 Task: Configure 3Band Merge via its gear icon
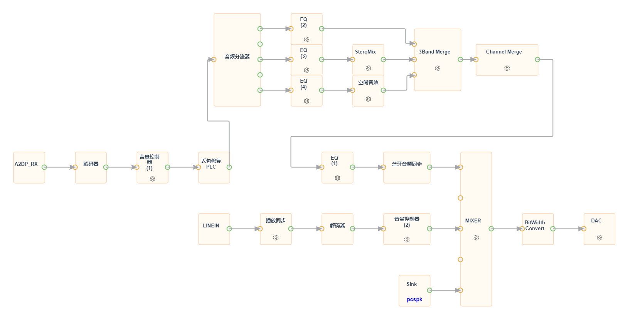tap(438, 68)
